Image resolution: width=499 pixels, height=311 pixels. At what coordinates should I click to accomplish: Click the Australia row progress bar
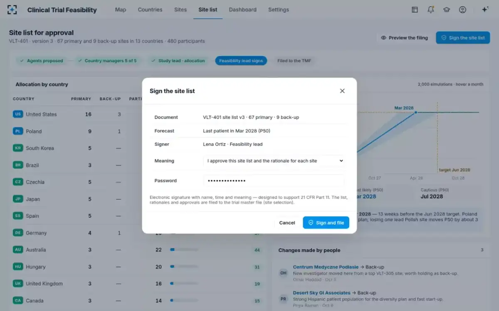184,250
